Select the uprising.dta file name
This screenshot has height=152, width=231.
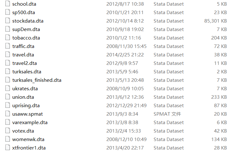click(x=26, y=106)
